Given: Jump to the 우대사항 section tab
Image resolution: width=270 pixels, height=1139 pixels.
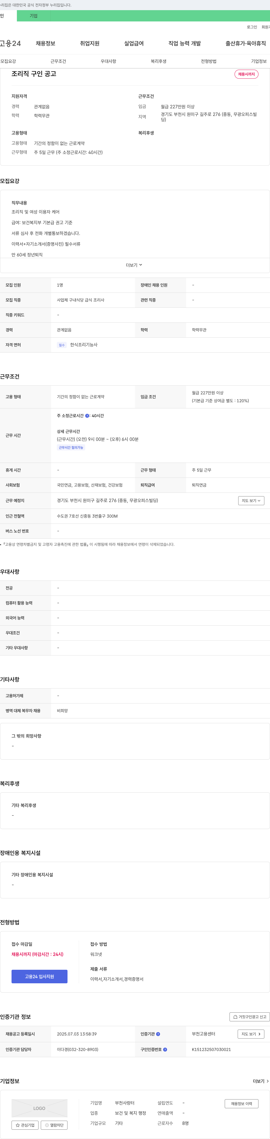Looking at the screenshot, I should pyautogui.click(x=109, y=61).
